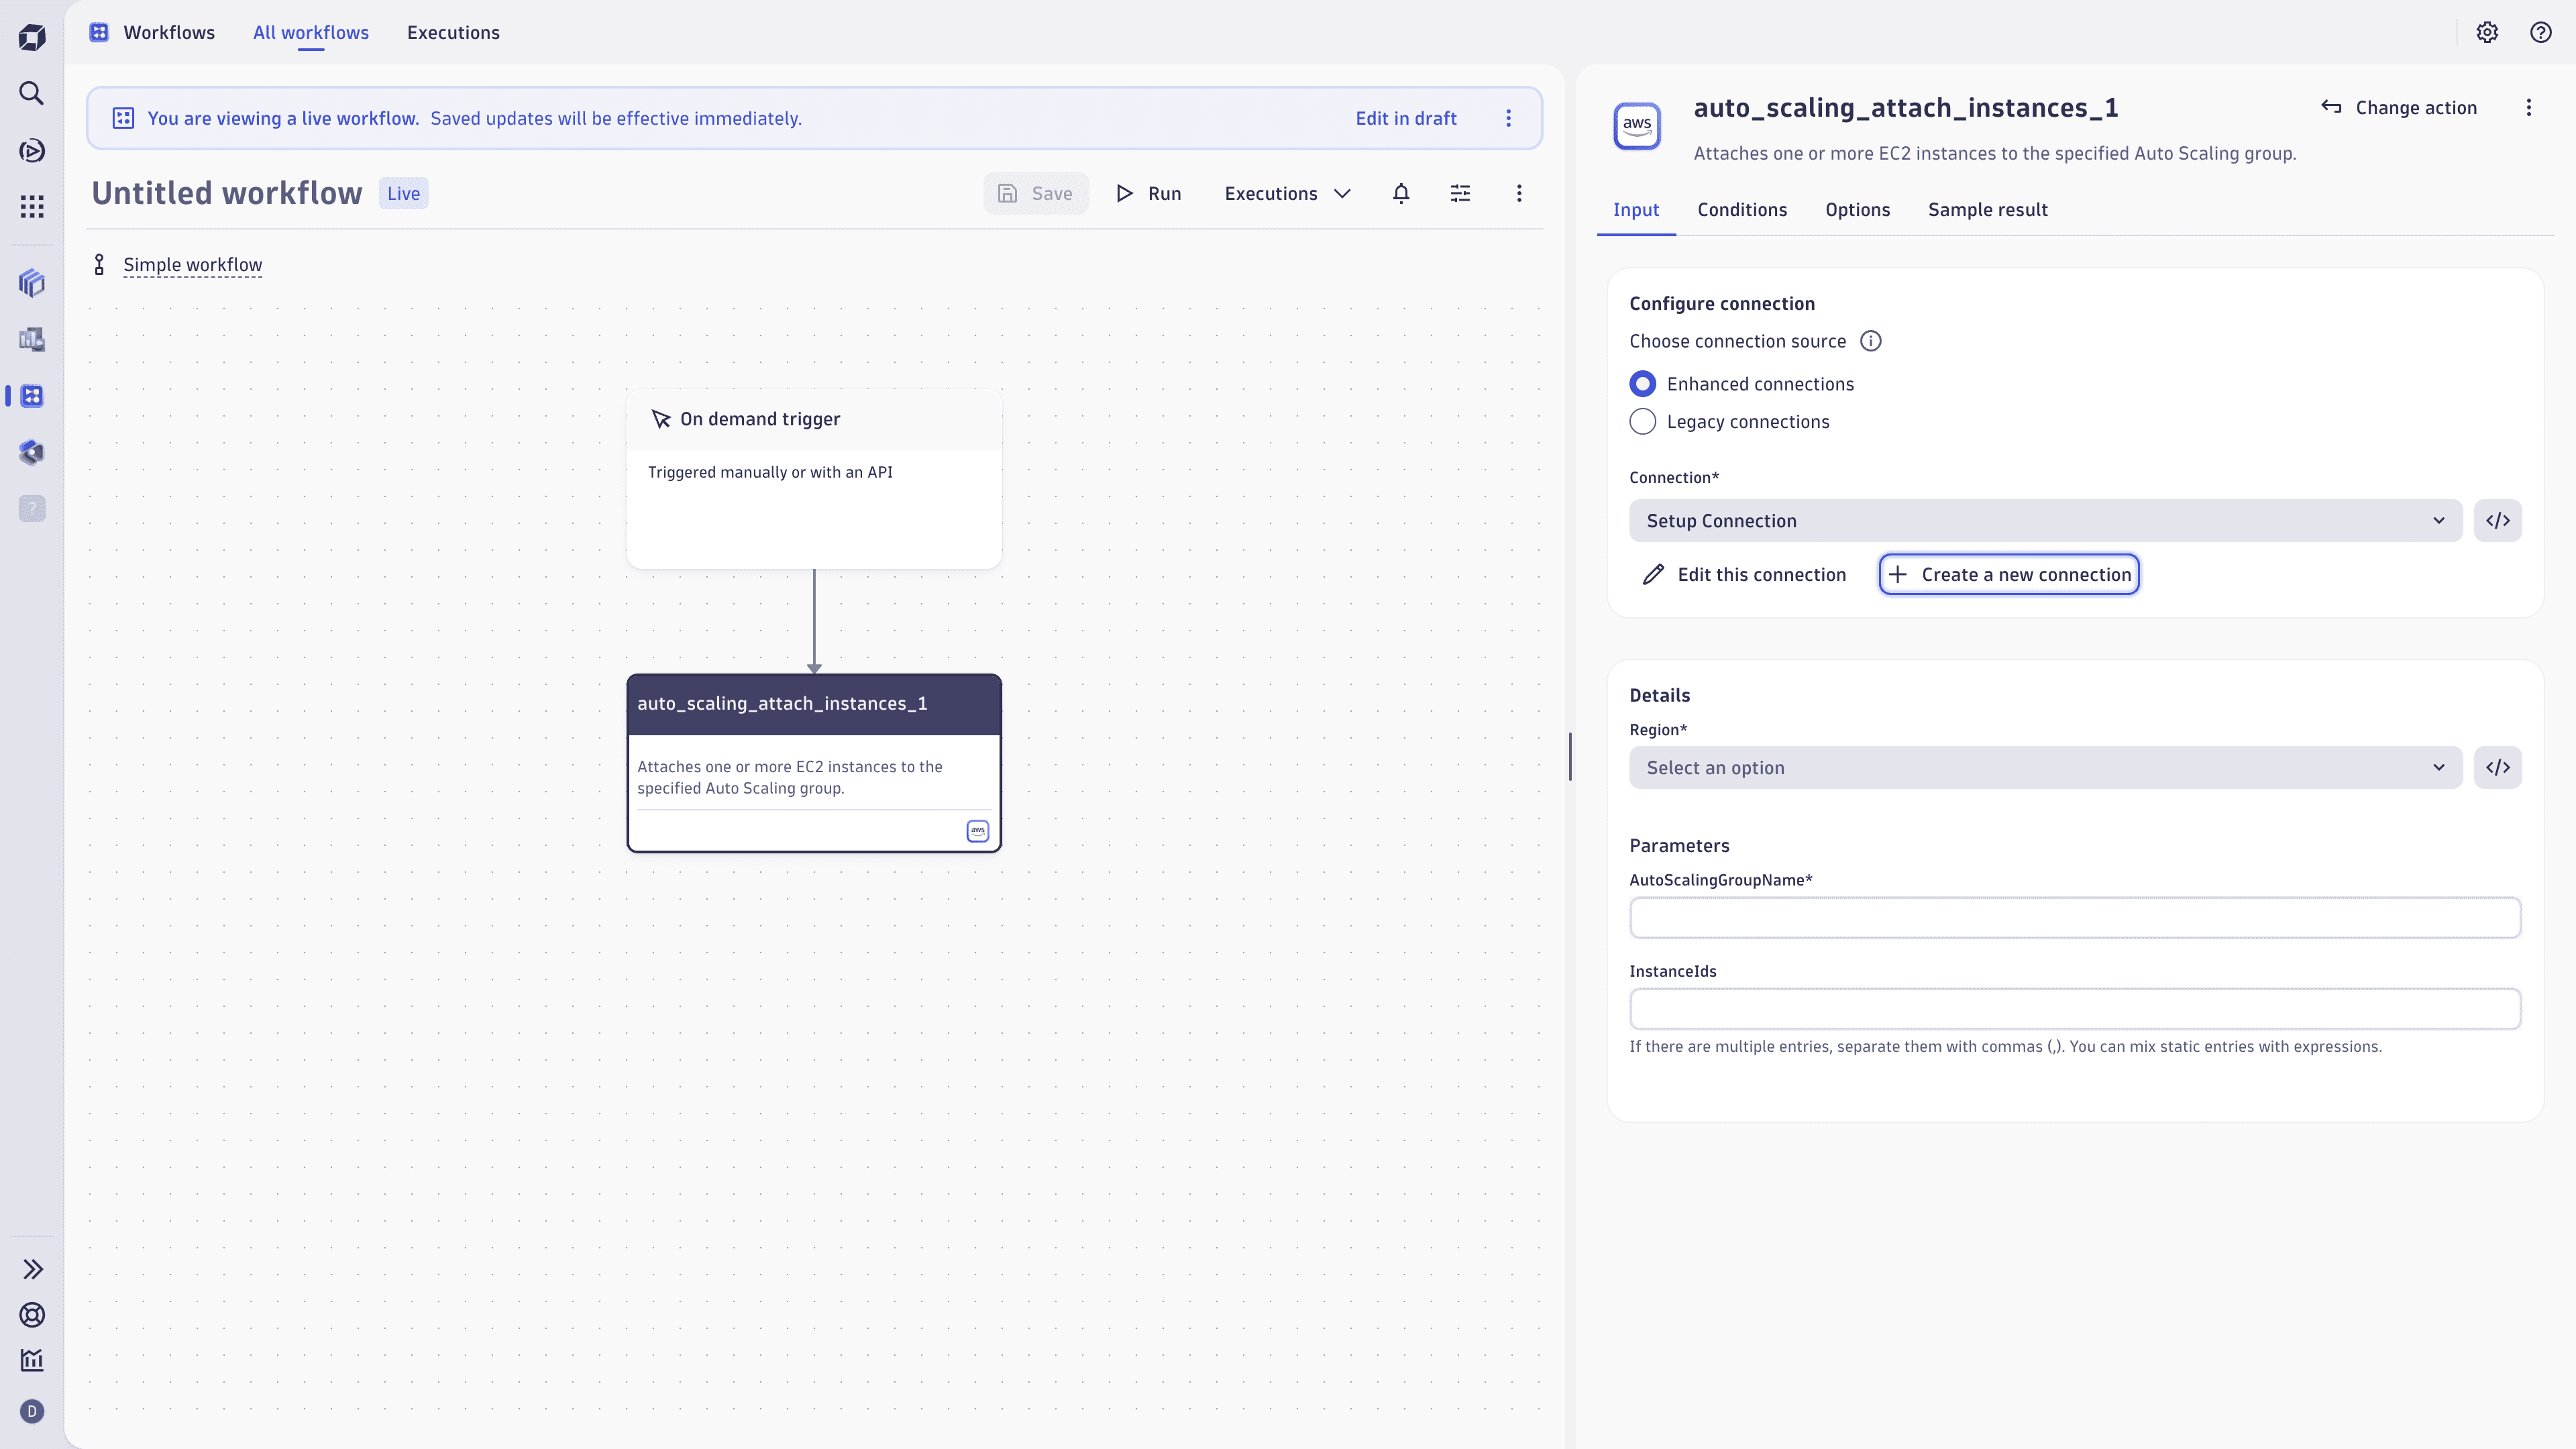Select Legacy connections radio button
This screenshot has width=2576, height=1449.
(1642, 422)
